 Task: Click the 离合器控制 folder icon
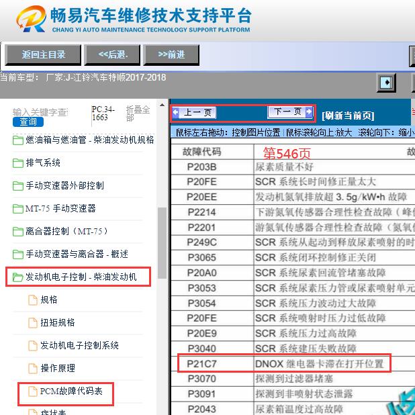pyautogui.click(x=17, y=232)
